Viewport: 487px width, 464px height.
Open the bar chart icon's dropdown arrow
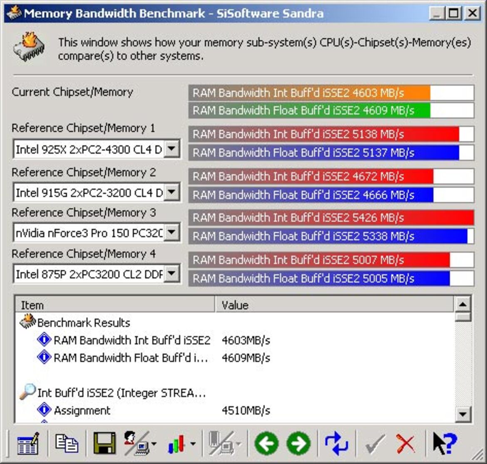(193, 444)
